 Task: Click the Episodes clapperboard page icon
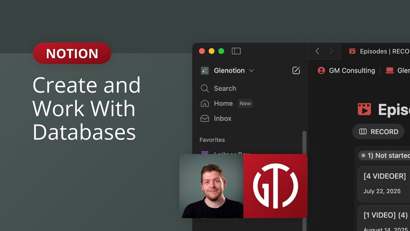[x=365, y=109]
